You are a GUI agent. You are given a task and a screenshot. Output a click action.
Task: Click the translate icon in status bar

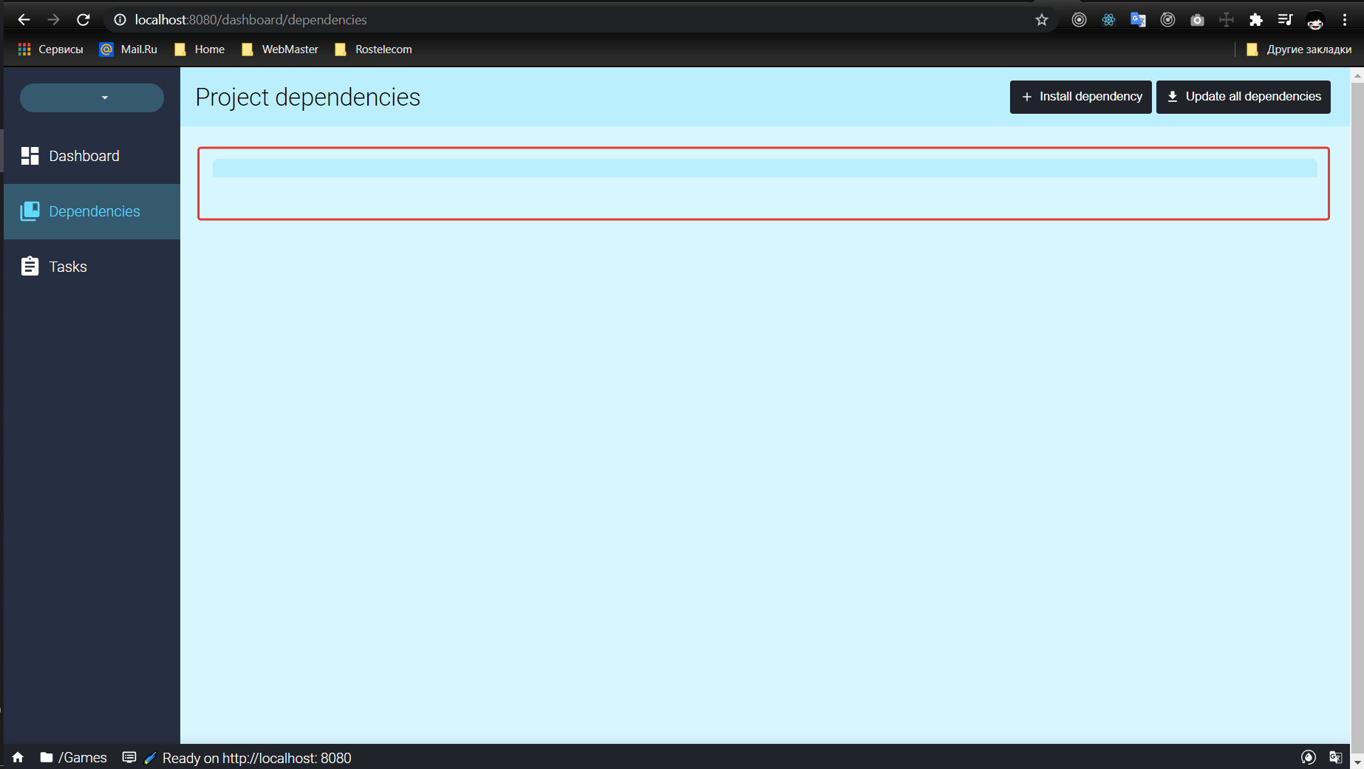click(x=1335, y=757)
